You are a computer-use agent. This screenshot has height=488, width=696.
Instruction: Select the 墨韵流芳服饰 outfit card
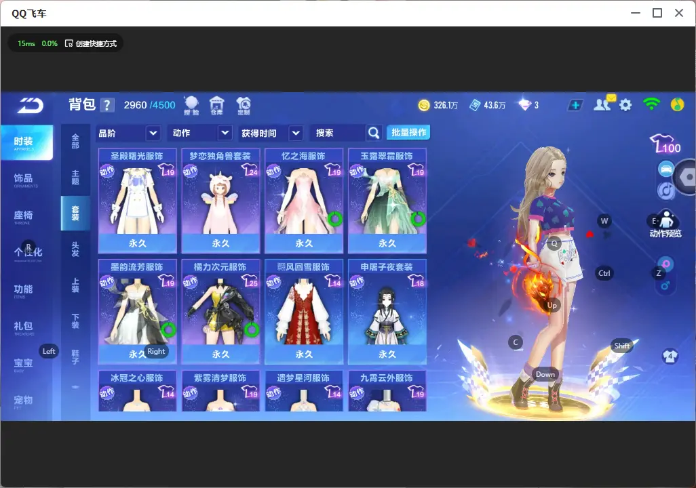(138, 311)
